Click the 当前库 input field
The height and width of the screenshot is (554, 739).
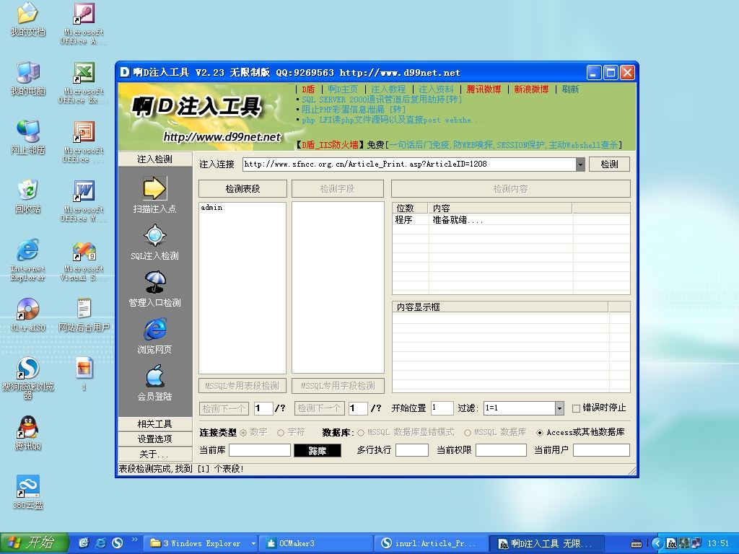pos(260,450)
